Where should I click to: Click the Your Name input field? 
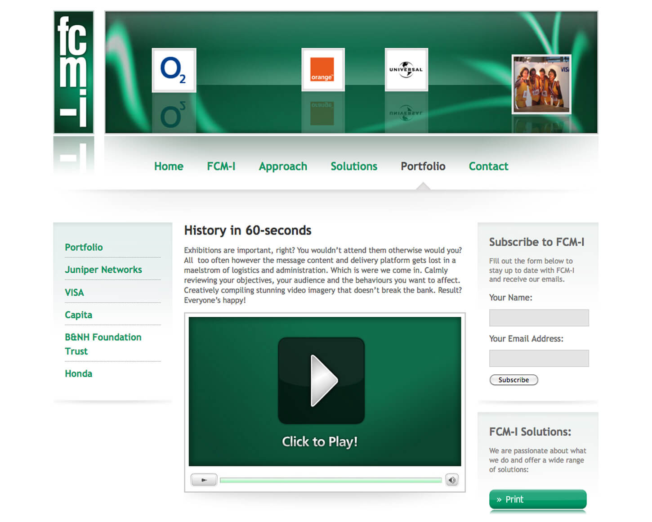(539, 318)
